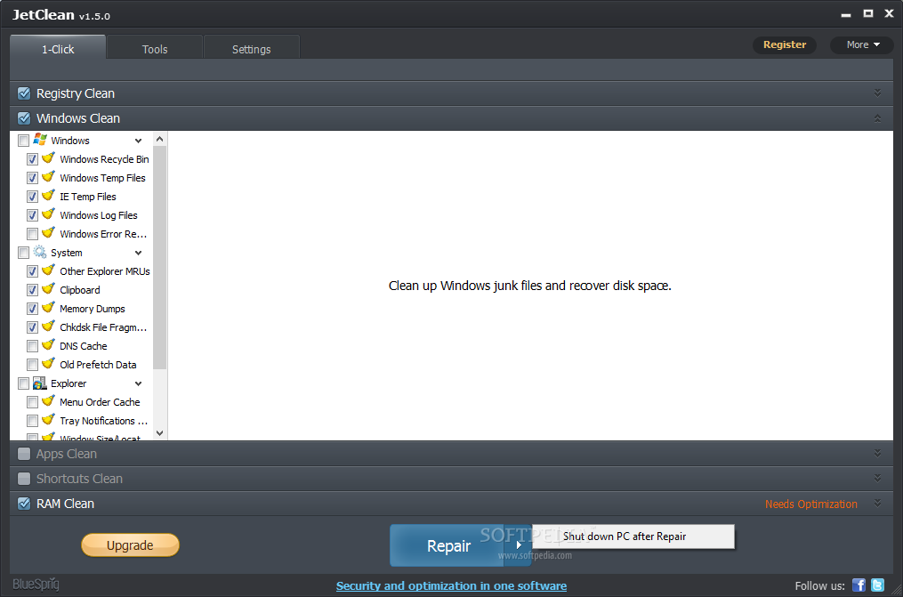903x597 pixels.
Task: Open the Facebook follow icon
Action: (x=859, y=585)
